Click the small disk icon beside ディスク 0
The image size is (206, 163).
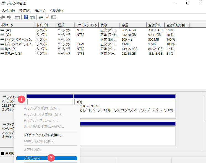[4, 97]
